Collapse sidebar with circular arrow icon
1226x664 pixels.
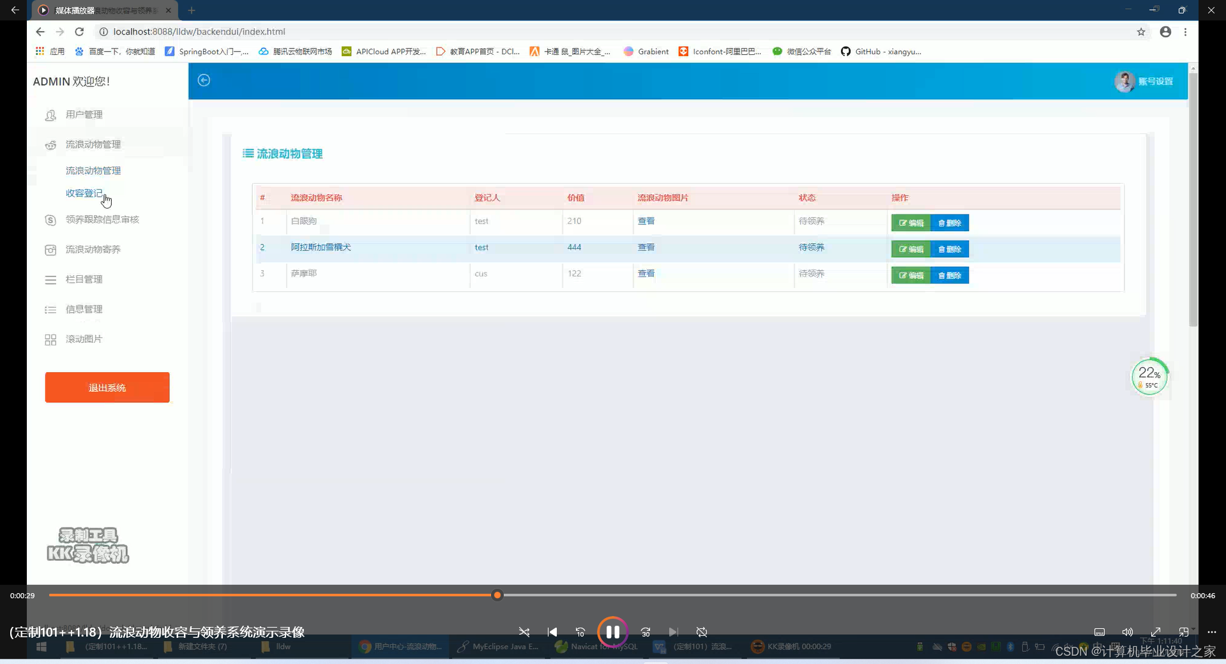204,80
